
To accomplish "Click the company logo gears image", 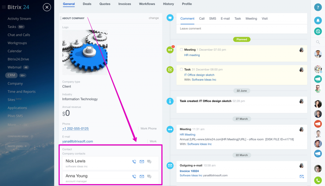I will [85, 52].
